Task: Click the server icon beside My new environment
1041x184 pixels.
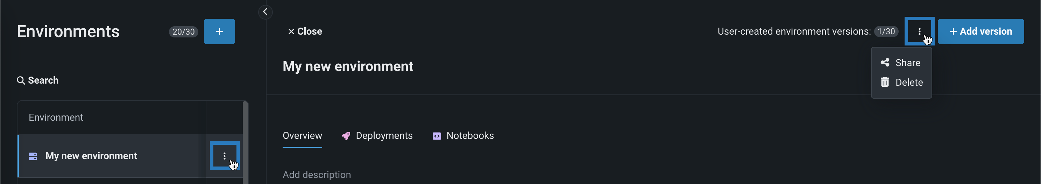Action: 33,156
